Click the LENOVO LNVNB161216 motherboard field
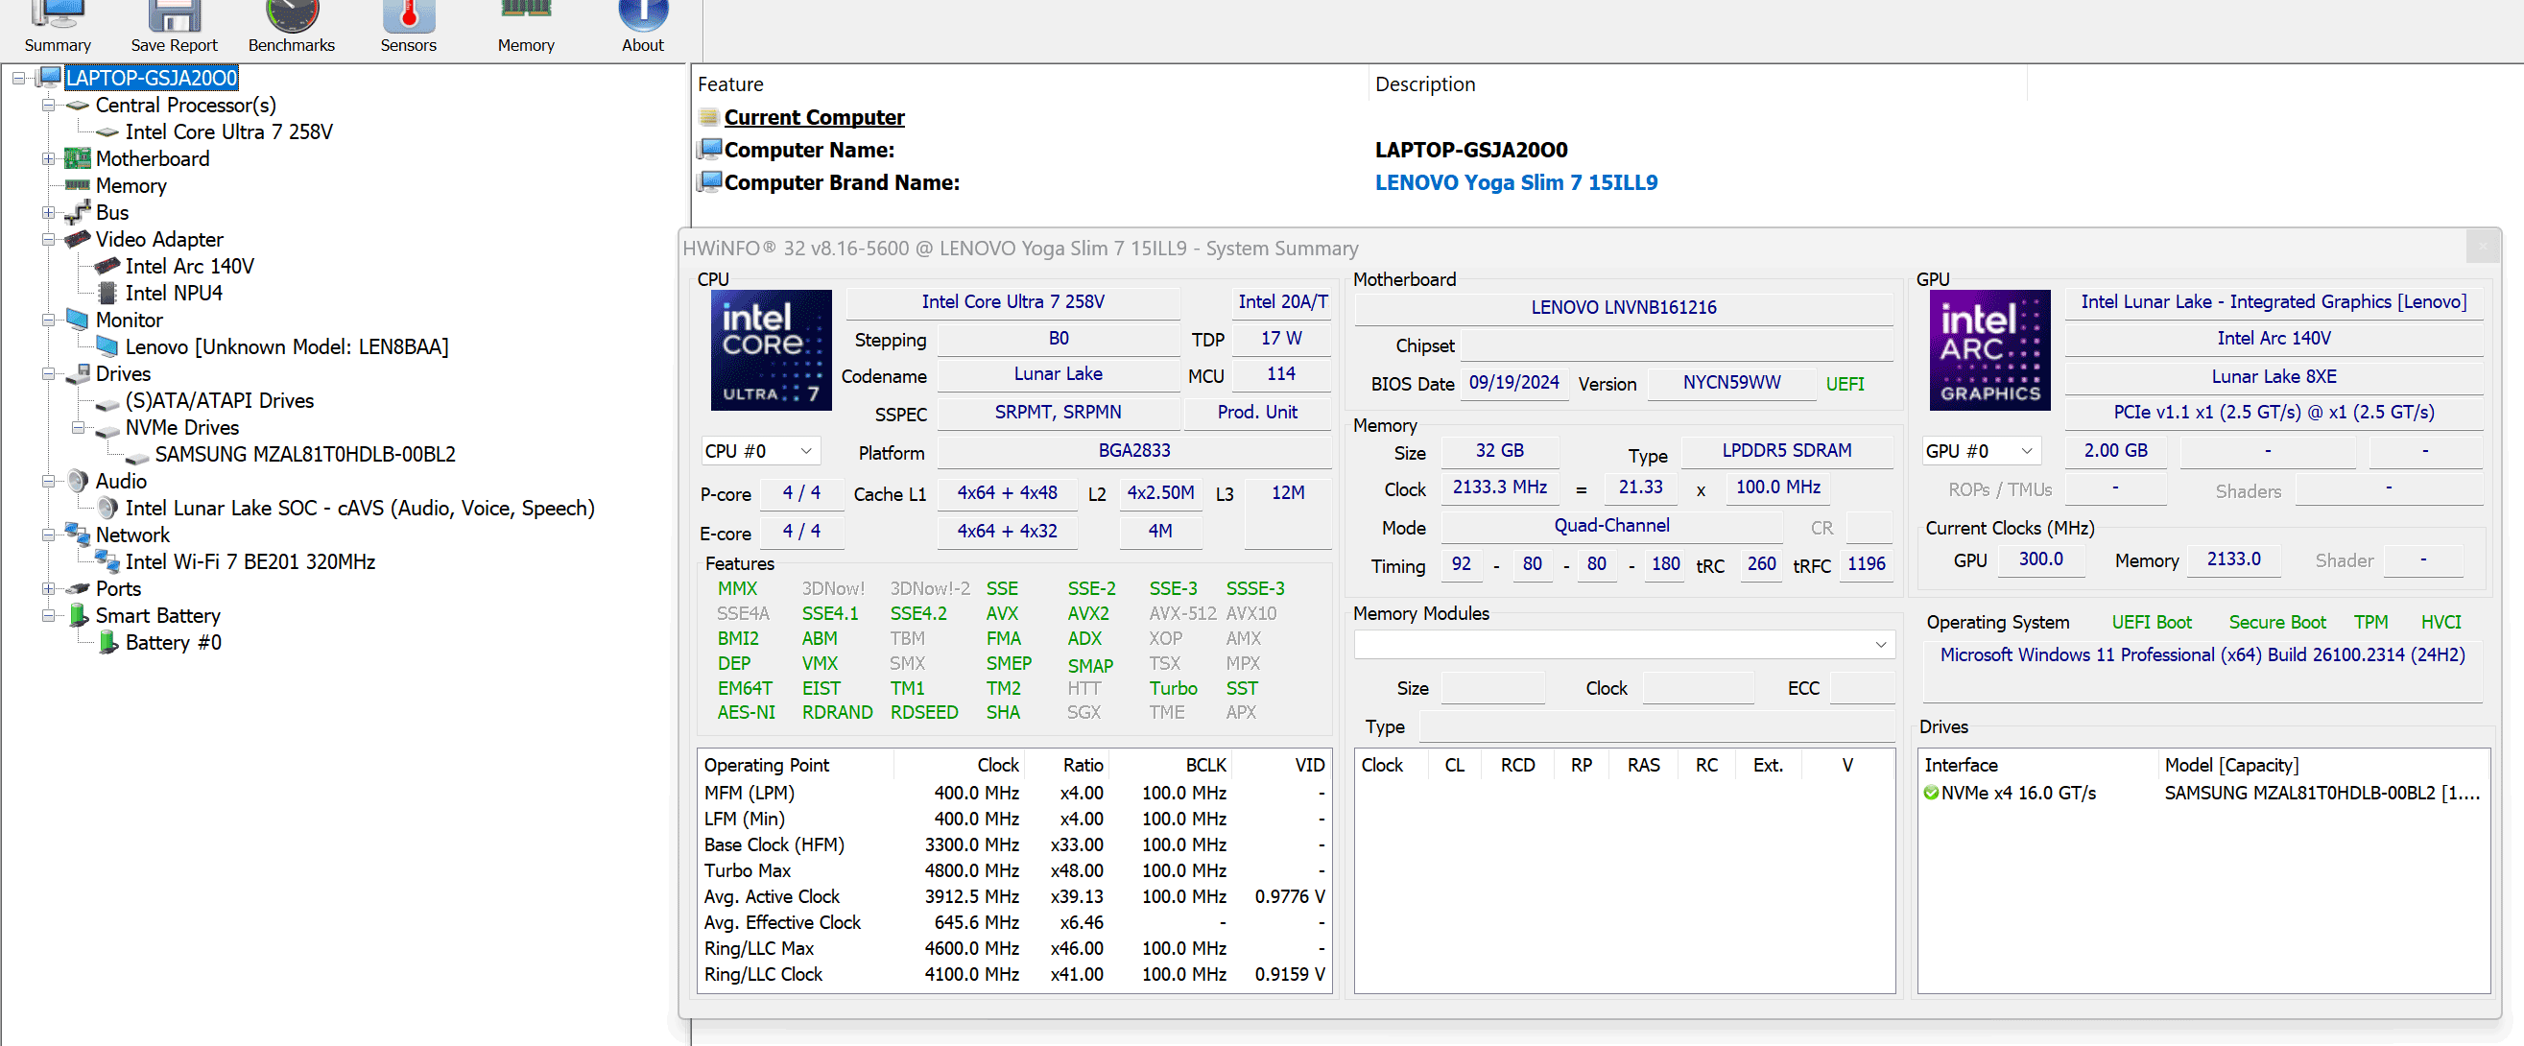This screenshot has height=1046, width=2524. coord(1624,307)
